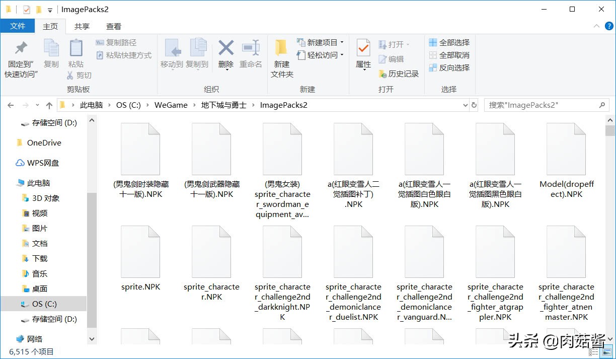Image resolution: width=616 pixels, height=359 pixels.
Task: Click the Copy (复制) ribbon icon
Action: point(51,48)
